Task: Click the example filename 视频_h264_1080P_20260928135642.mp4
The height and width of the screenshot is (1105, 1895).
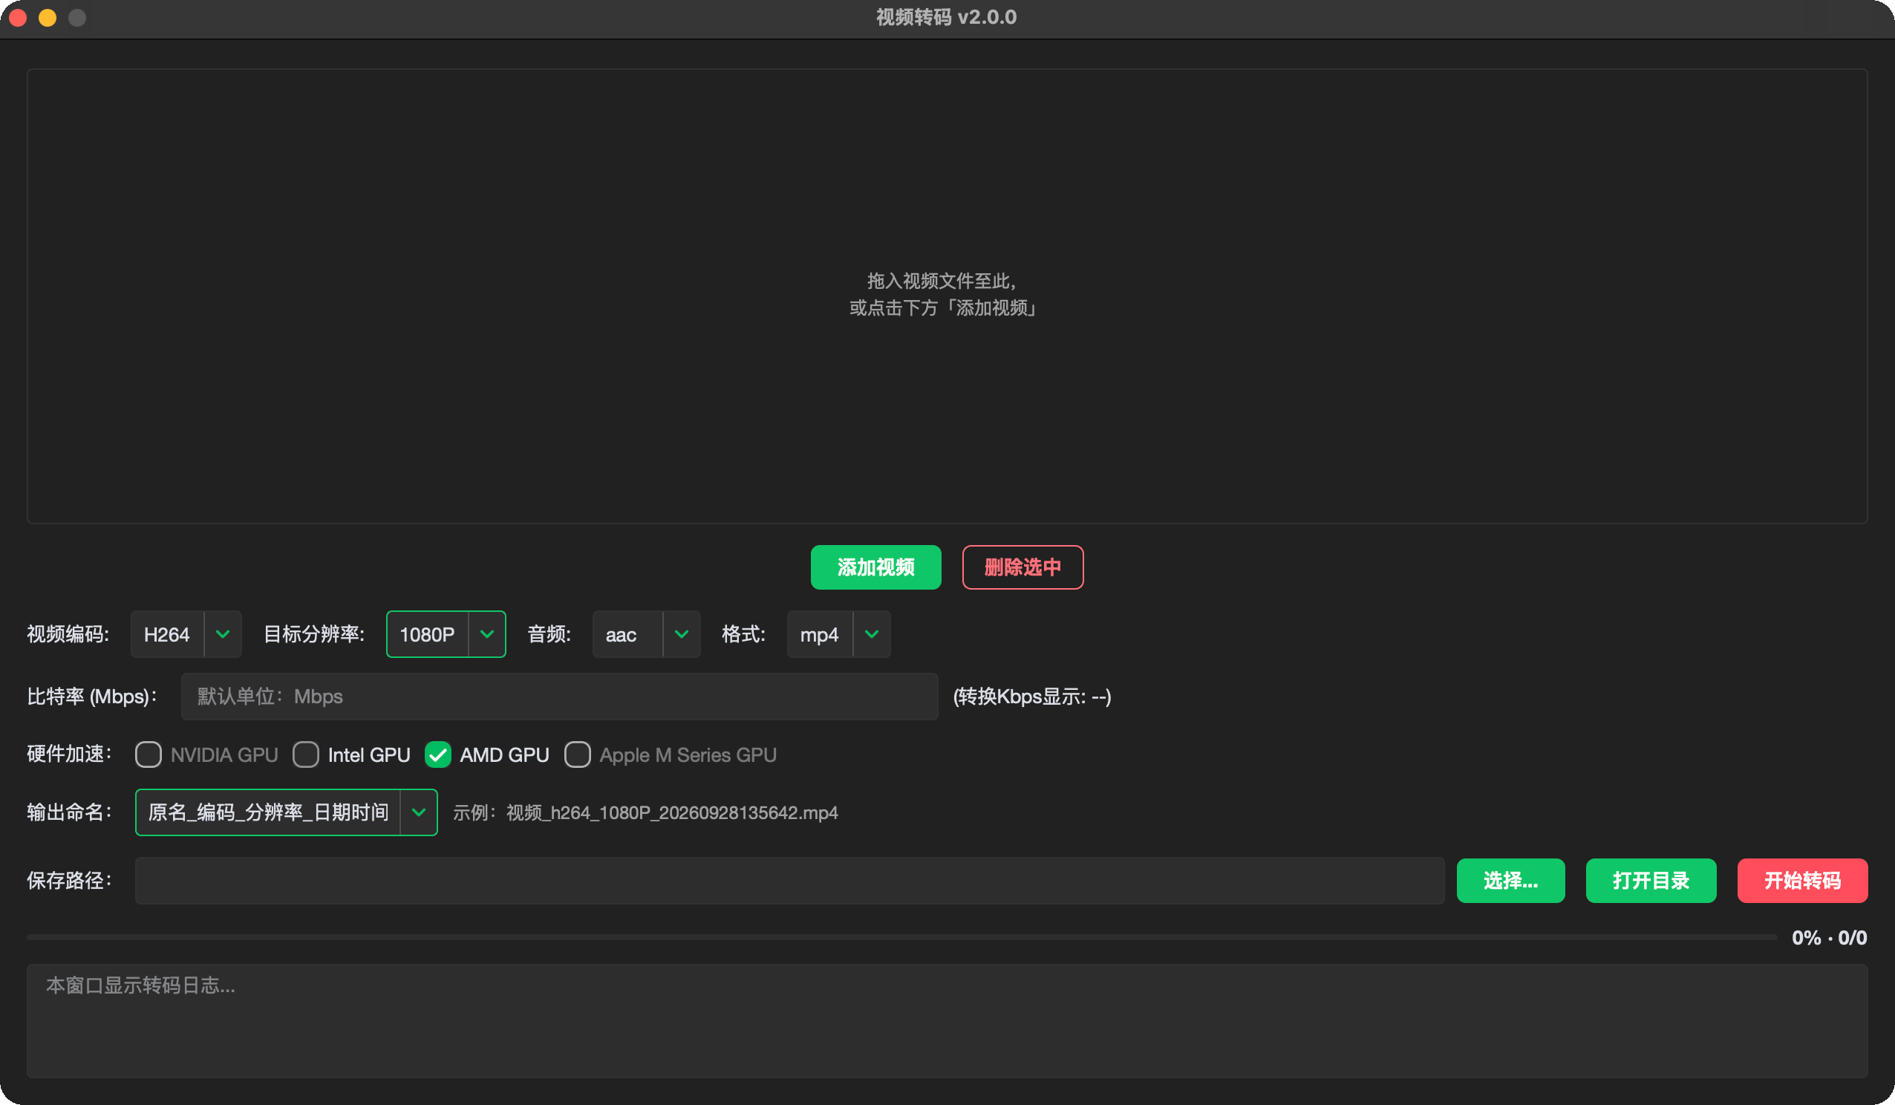Action: (x=671, y=812)
